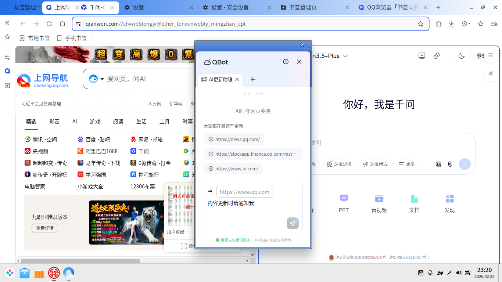
Task: Toggle dark mode moon icon in Qianwen
Action: (462, 56)
